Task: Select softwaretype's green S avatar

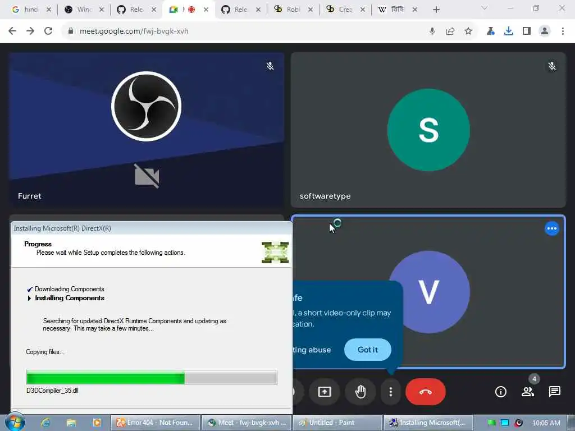Action: (428, 130)
